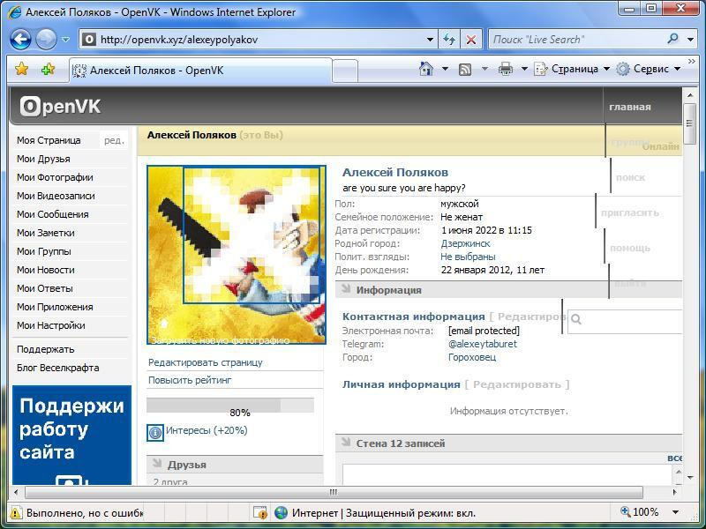
Task: Open the Сервис menu
Action: coord(649,69)
